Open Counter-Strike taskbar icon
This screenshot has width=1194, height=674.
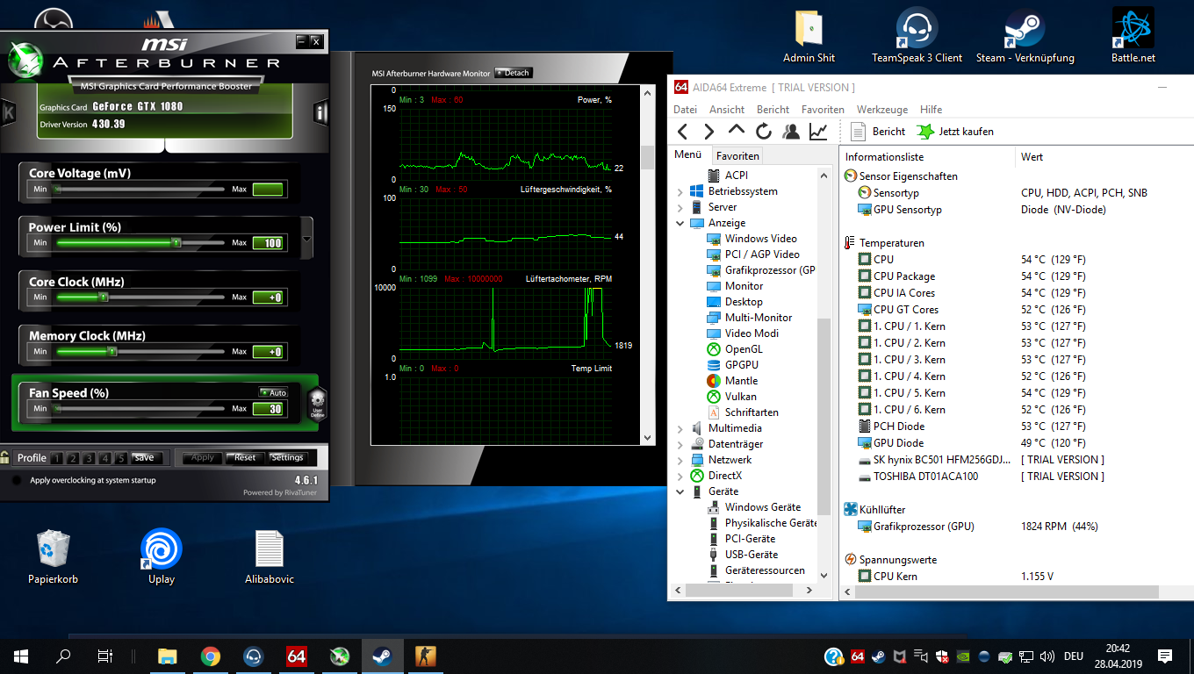426,656
